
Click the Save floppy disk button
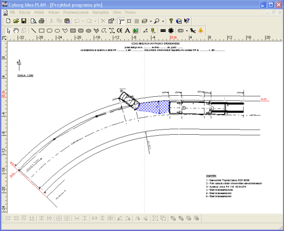[x=24, y=21]
